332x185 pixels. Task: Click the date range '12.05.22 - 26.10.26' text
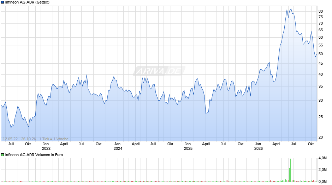tap(19, 139)
